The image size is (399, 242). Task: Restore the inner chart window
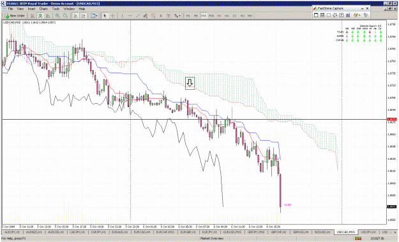point(390,8)
